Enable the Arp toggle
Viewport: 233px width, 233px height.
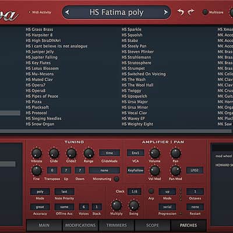pyautogui.click(x=151, y=191)
